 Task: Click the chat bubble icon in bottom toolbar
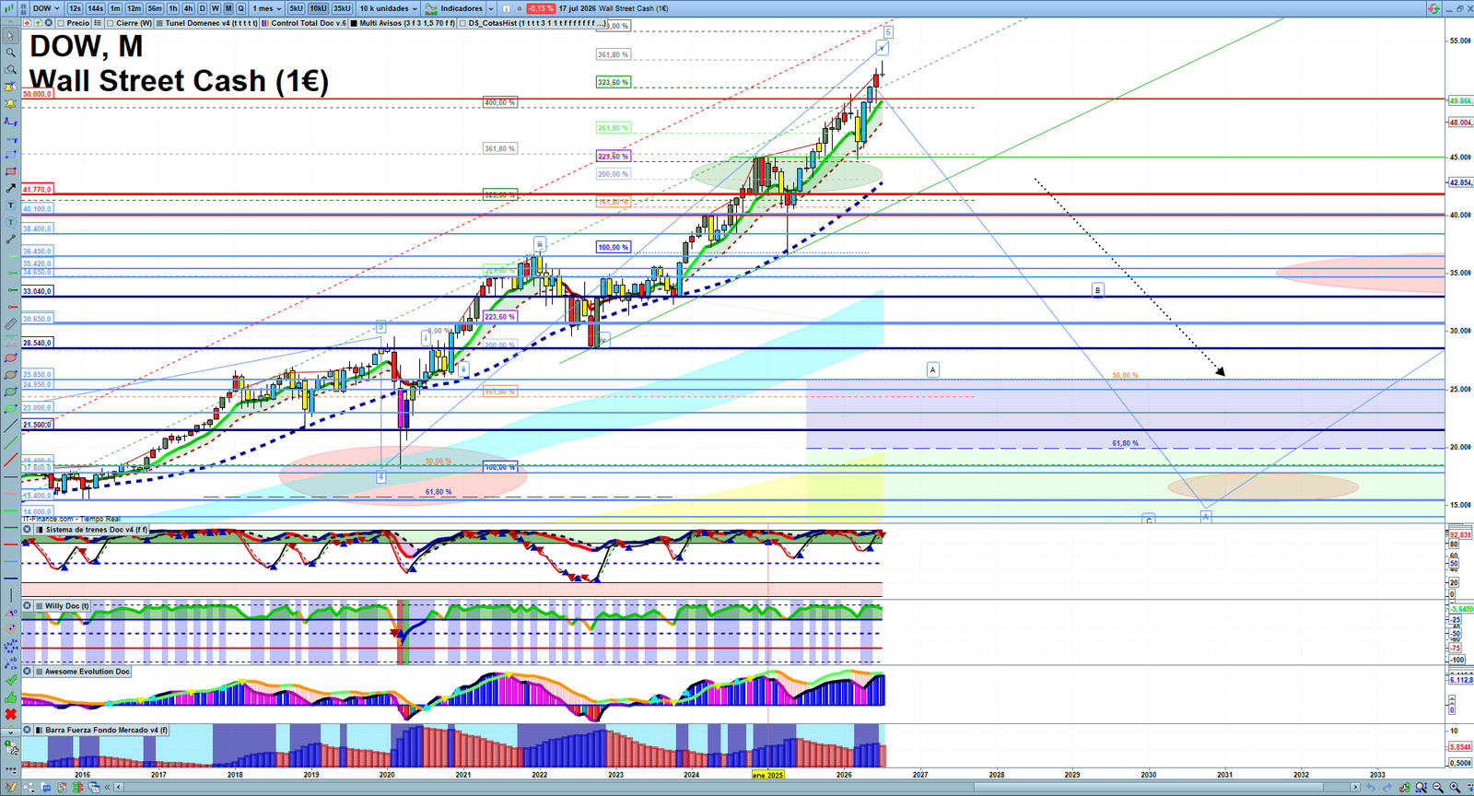point(45,788)
